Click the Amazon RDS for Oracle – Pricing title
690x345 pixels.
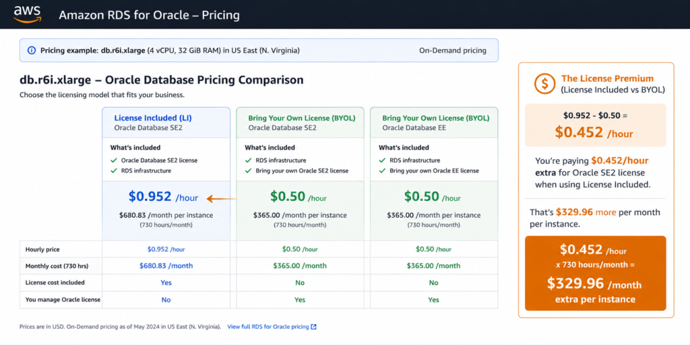[149, 15]
